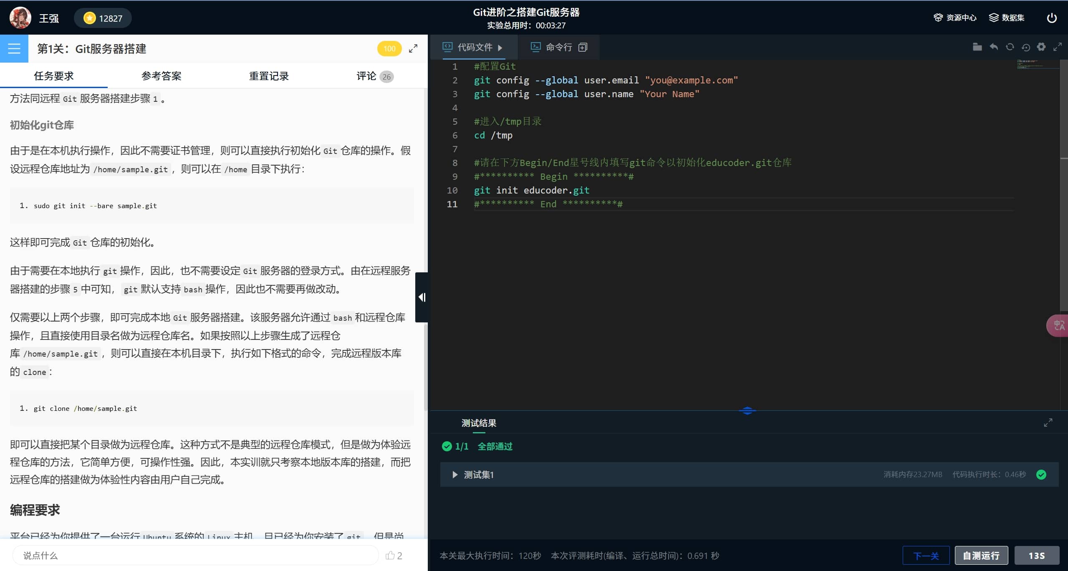The width and height of the screenshot is (1068, 571).
Task: Maximize the code editor panel
Action: click(x=1057, y=47)
